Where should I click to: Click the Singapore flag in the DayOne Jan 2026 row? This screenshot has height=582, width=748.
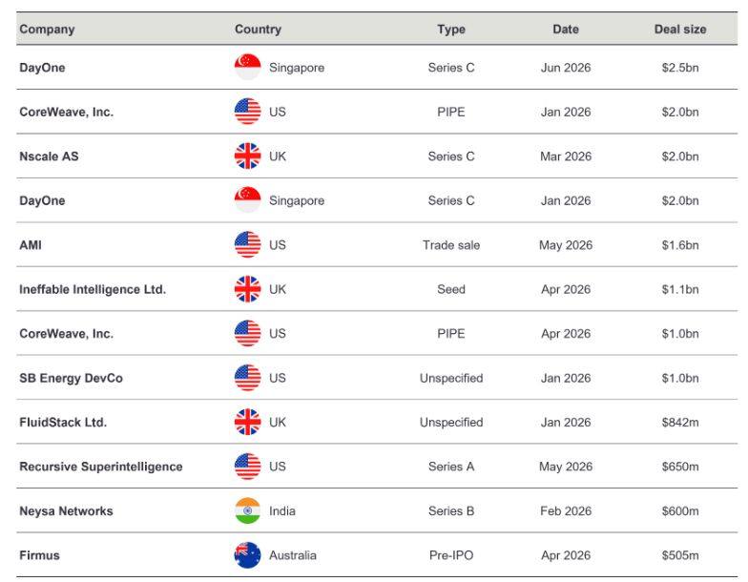tap(248, 200)
